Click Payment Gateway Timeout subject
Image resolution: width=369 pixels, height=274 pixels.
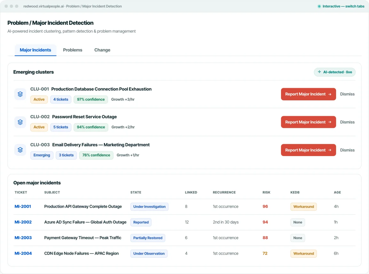pos(83,238)
